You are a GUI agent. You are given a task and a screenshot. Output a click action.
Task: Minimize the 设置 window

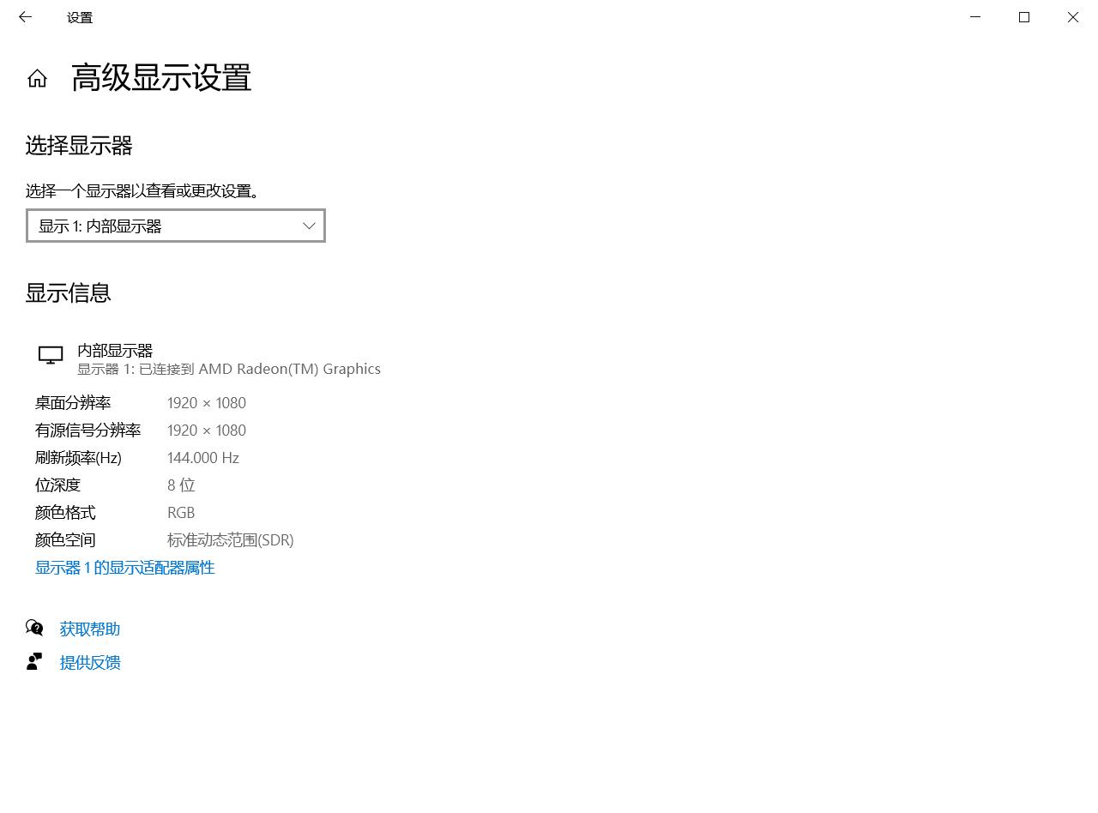pyautogui.click(x=974, y=17)
